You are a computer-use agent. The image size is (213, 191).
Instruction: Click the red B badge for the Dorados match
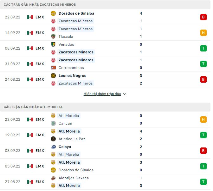pos(203,17)
